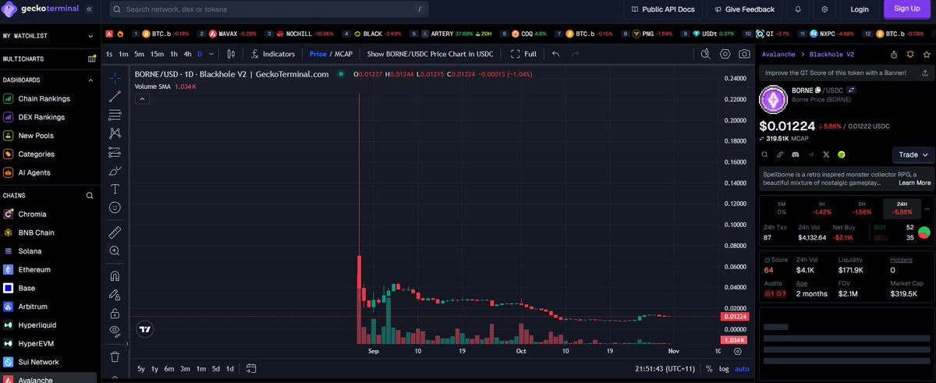Image resolution: width=936 pixels, height=383 pixels.
Task: Open Public API Docs
Action: coord(663,9)
